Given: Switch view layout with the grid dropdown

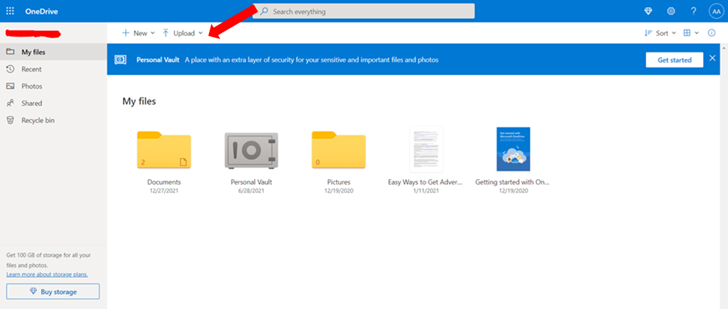Looking at the screenshot, I should (x=691, y=33).
